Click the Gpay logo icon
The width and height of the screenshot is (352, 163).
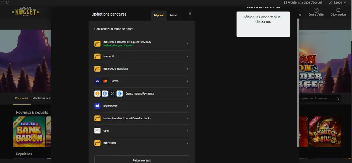(97, 131)
